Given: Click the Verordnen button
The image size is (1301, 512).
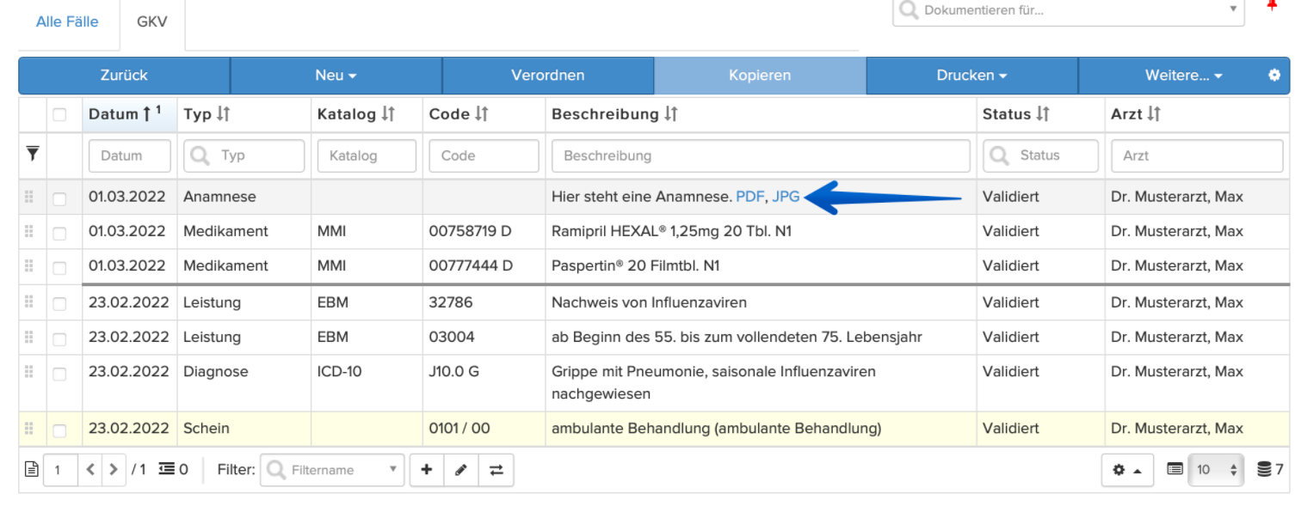Looking at the screenshot, I should (x=548, y=76).
